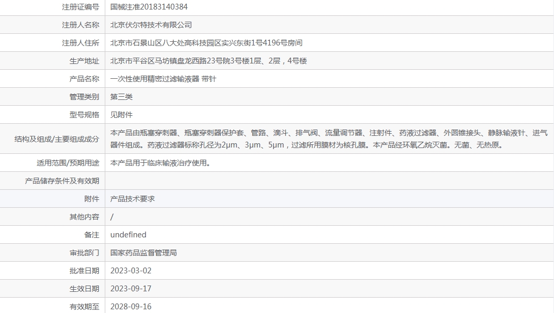554x313 pixels.
Task: Select production address in 平谷区马坊镇
Action: (208, 61)
